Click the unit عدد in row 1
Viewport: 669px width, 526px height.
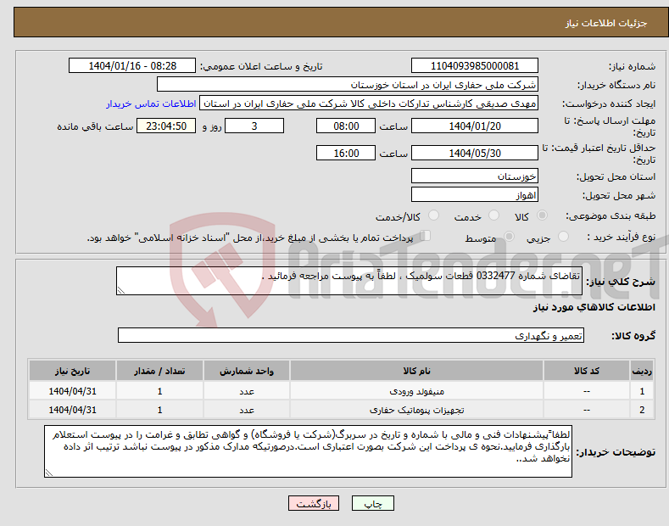click(247, 391)
